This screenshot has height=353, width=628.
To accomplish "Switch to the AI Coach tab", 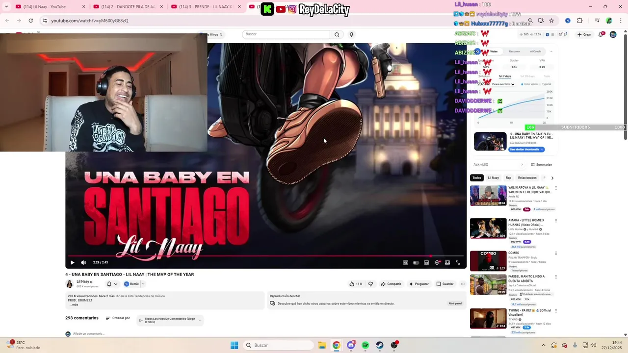I will click(x=535, y=51).
